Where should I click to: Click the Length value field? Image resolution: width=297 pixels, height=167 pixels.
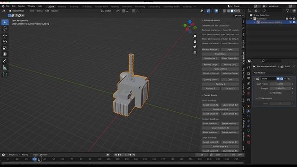(x=280, y=89)
